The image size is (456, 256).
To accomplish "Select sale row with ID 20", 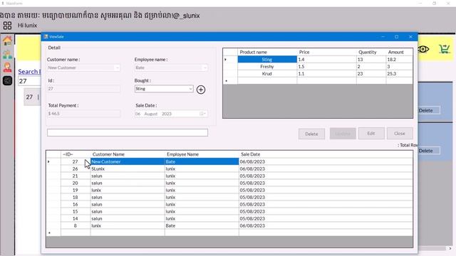I will click(x=229, y=183).
